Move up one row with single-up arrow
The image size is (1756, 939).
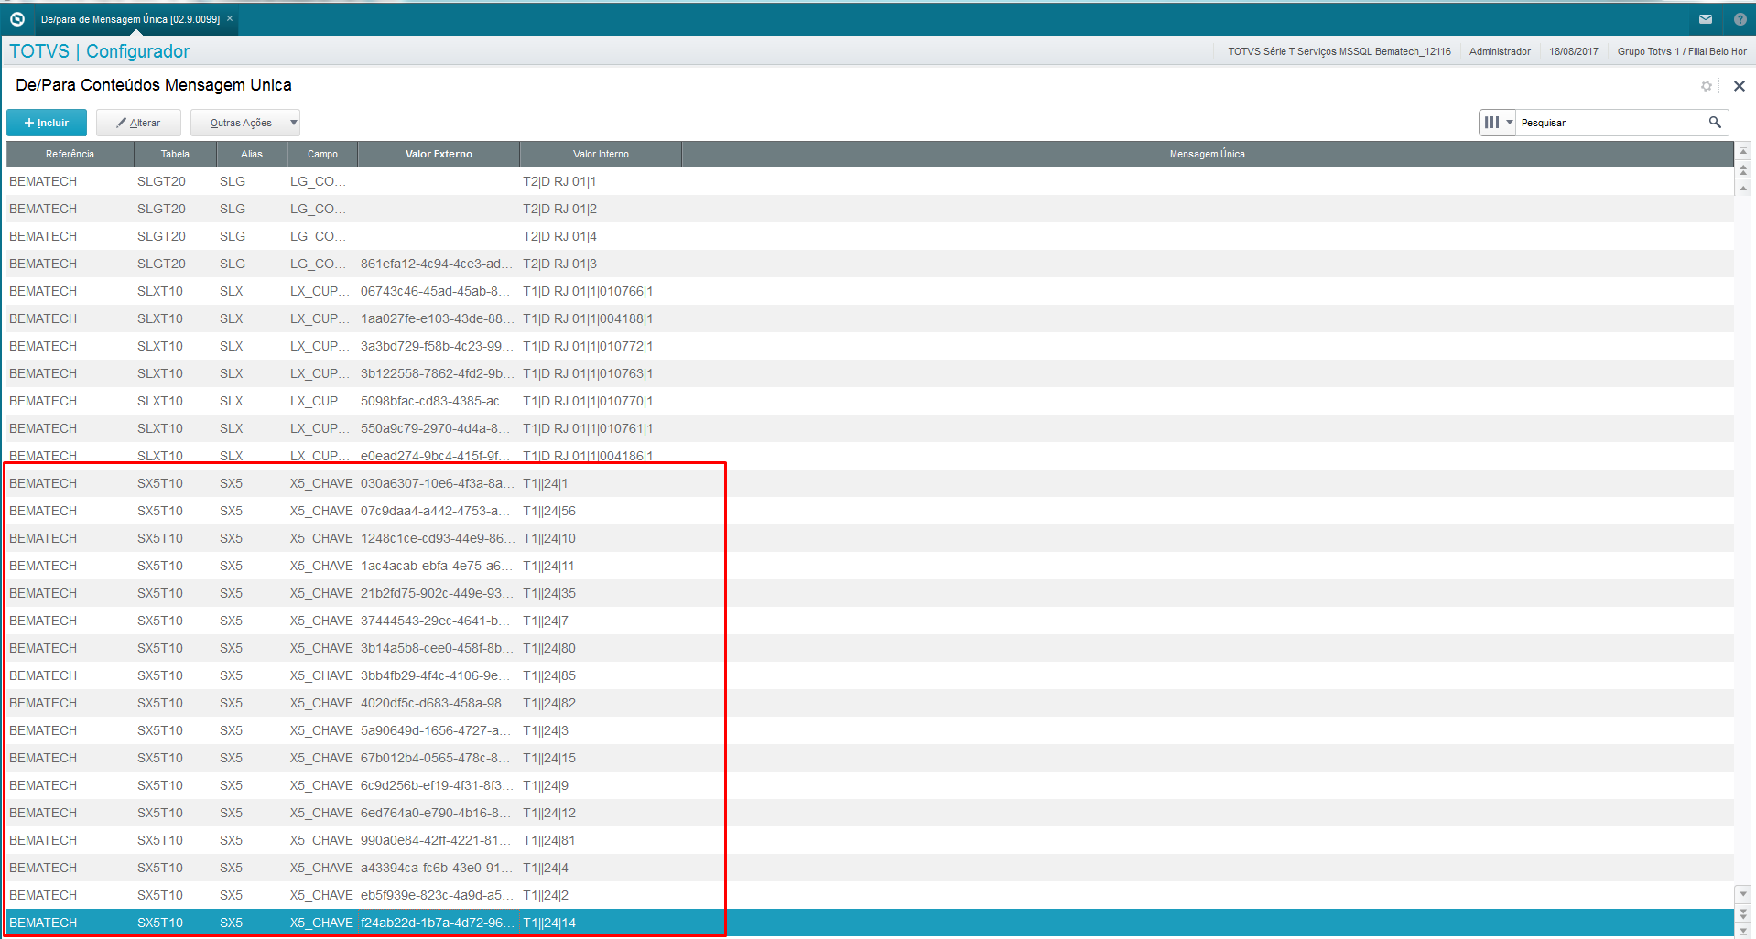tap(1743, 189)
